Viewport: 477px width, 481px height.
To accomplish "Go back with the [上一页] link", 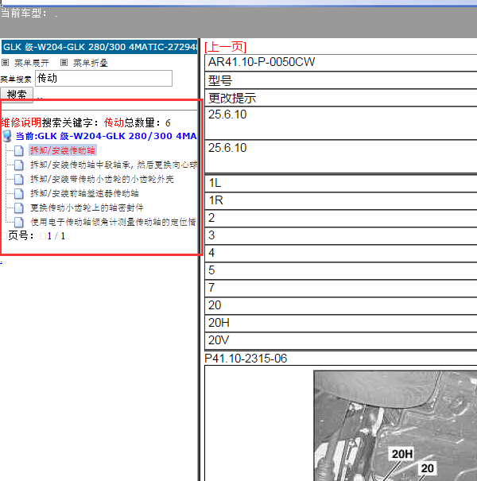I will click(x=226, y=47).
